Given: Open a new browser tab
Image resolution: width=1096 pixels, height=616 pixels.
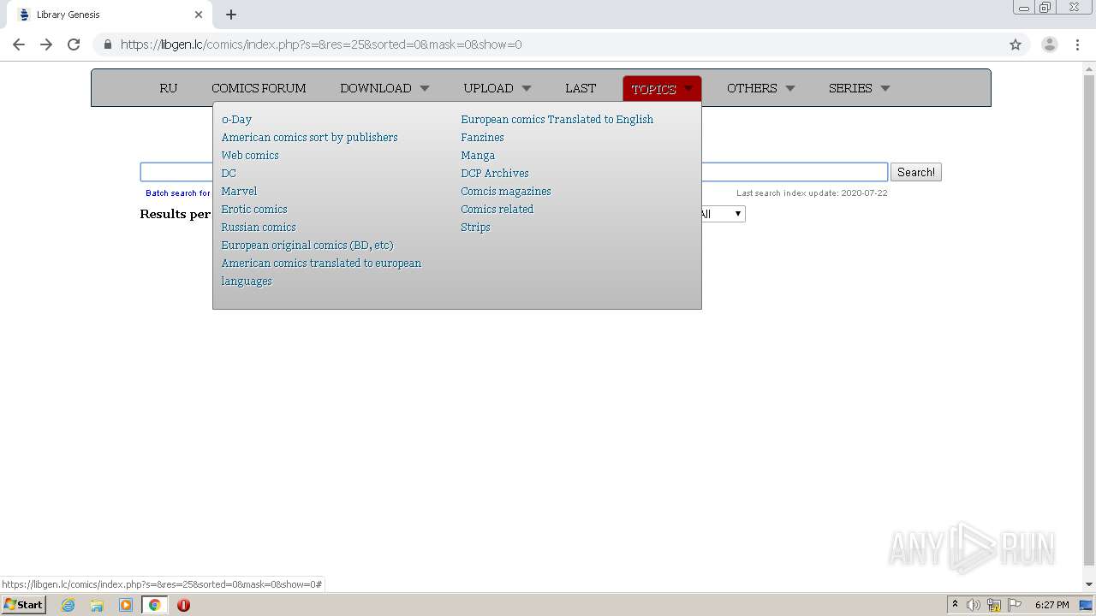Looking at the screenshot, I should coord(231,15).
